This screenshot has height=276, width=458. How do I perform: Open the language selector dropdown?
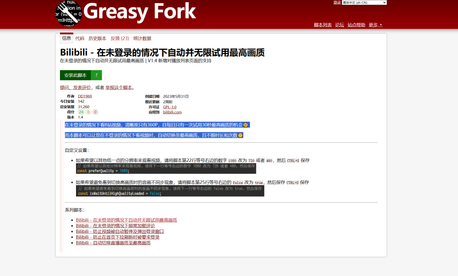click(364, 3)
